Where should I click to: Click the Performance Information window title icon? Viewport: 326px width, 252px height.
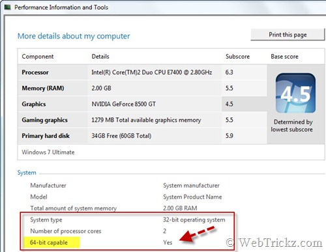(x=8, y=7)
